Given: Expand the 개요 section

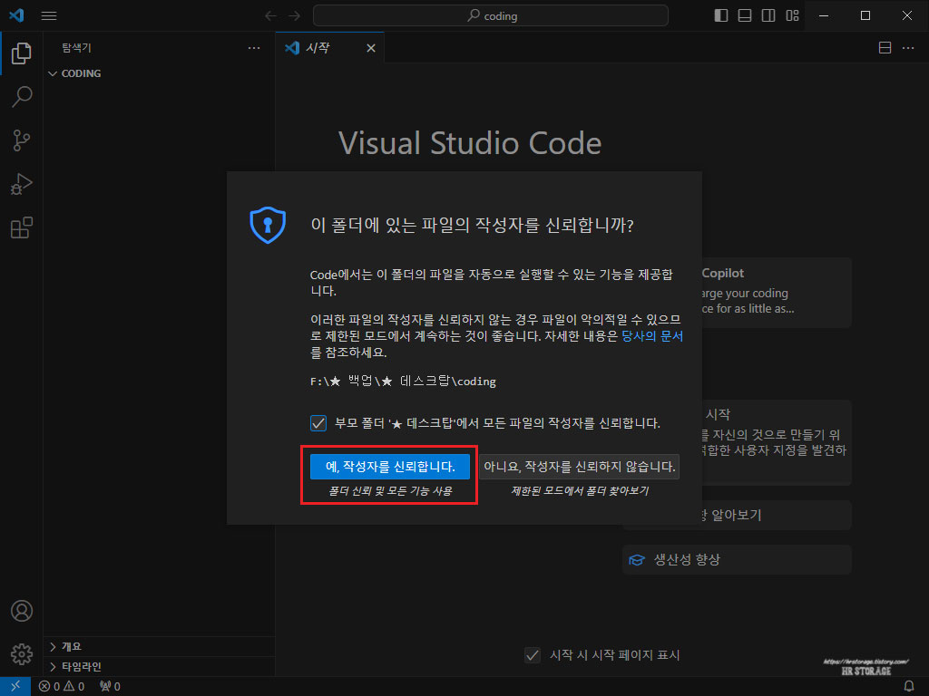Looking at the screenshot, I should [159, 647].
